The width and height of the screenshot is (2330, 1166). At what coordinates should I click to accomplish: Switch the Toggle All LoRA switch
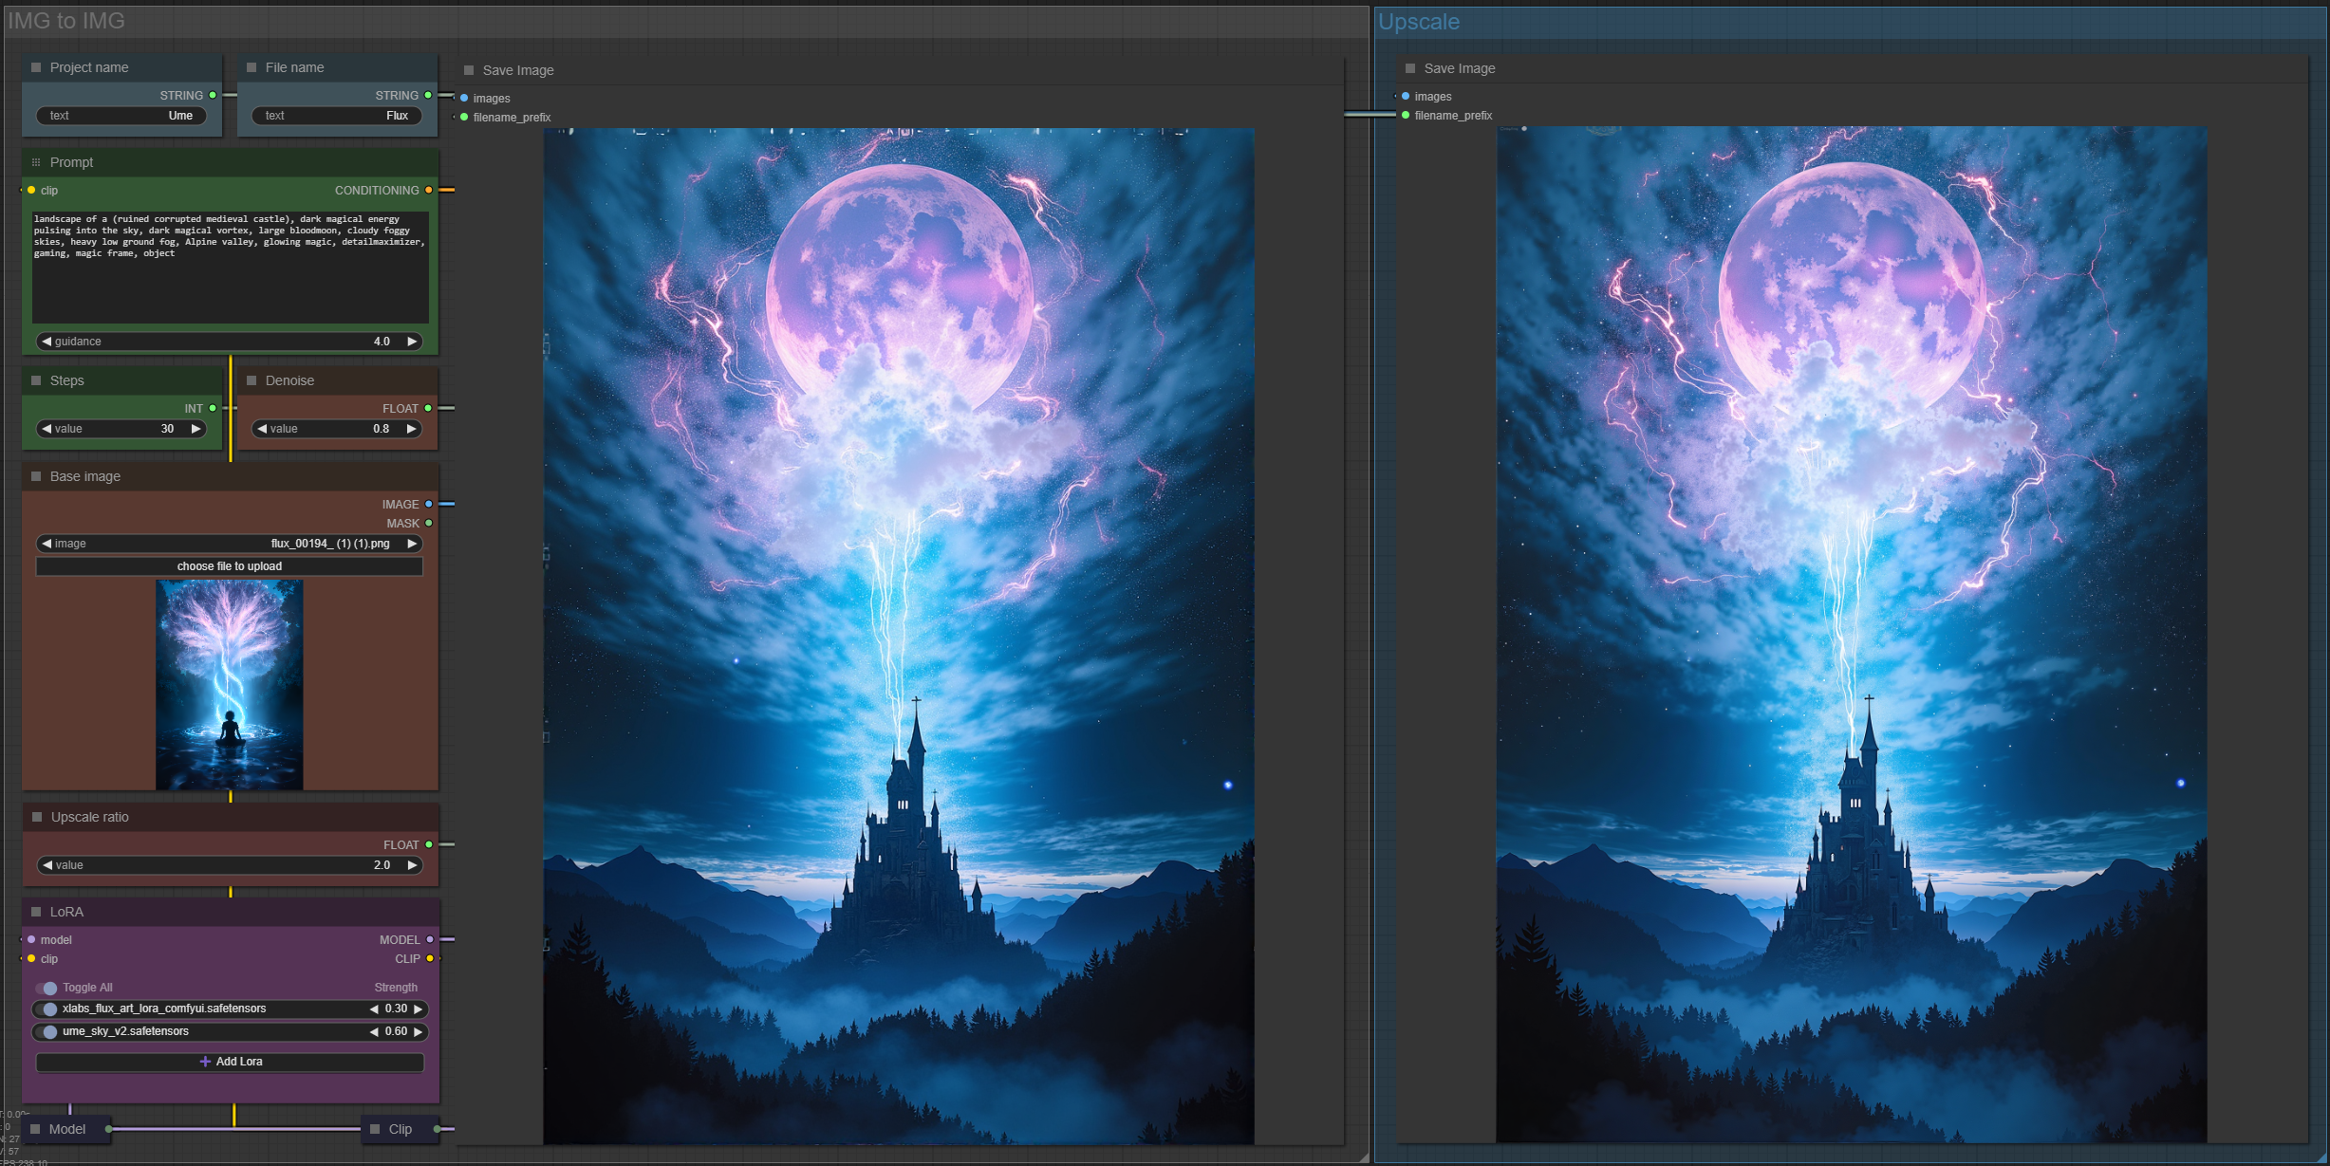(47, 988)
